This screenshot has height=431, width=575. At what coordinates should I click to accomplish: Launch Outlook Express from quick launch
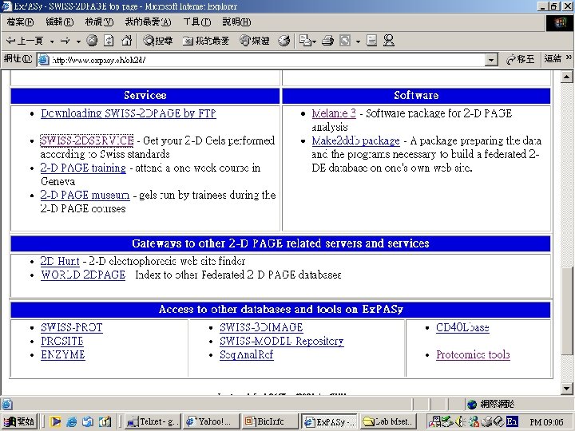88,422
